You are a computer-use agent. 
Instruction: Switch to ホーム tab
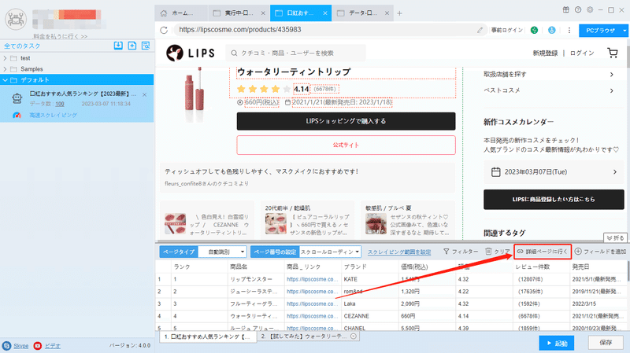(182, 13)
